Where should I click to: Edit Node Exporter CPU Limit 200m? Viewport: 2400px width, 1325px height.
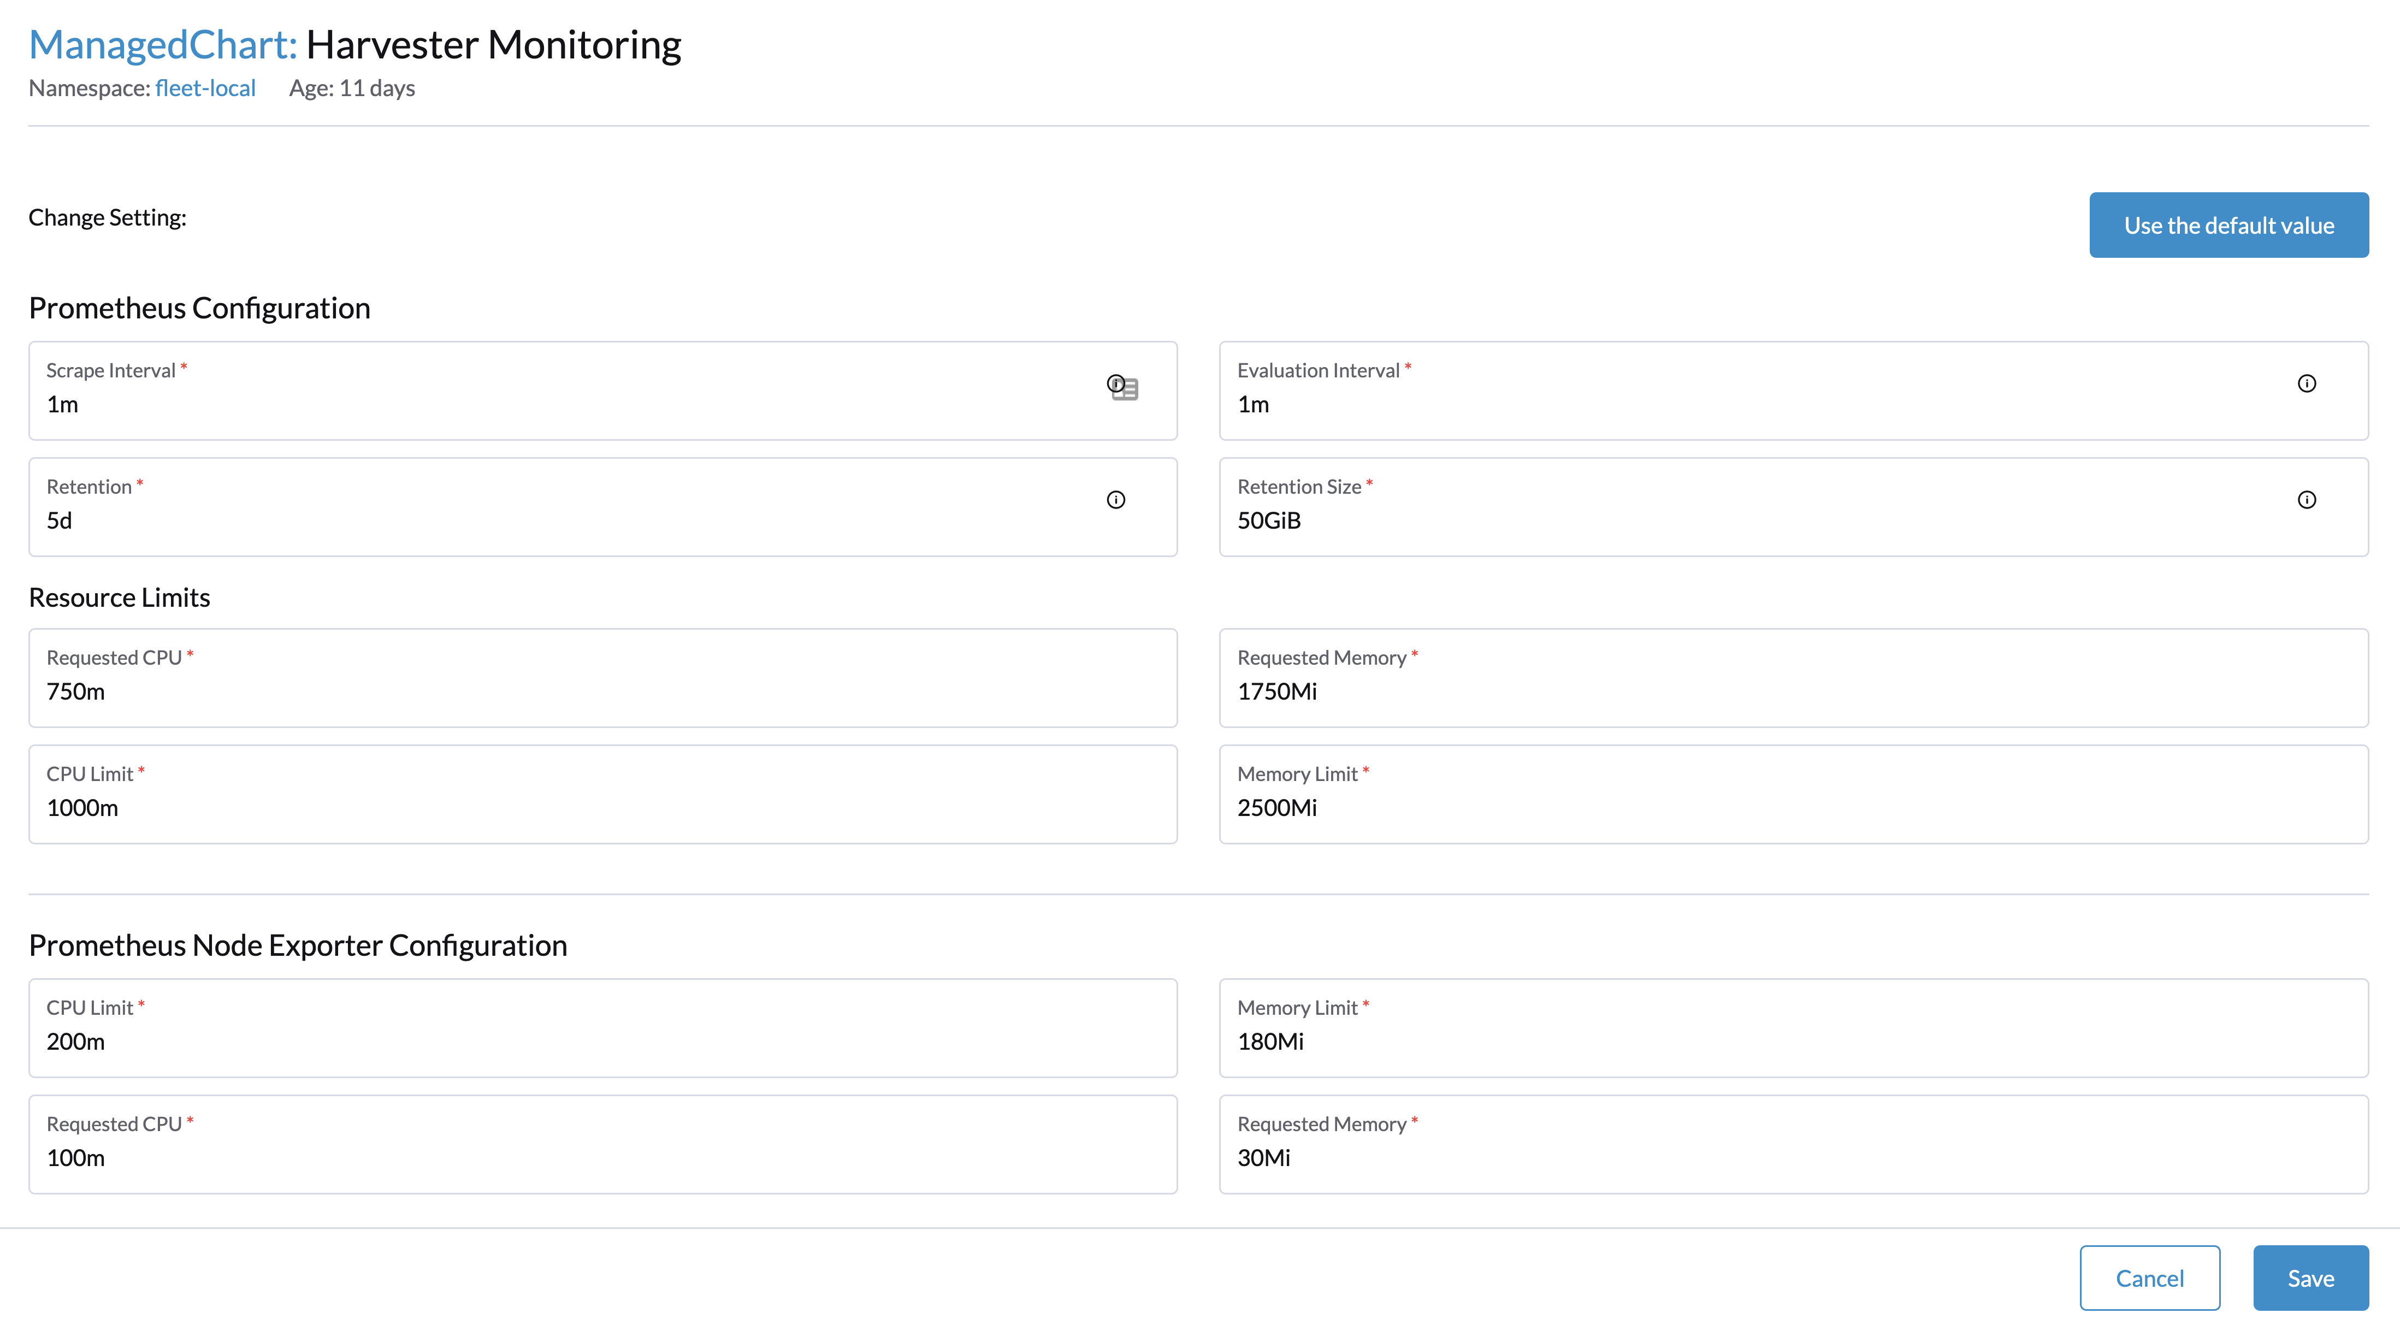tap(603, 1028)
